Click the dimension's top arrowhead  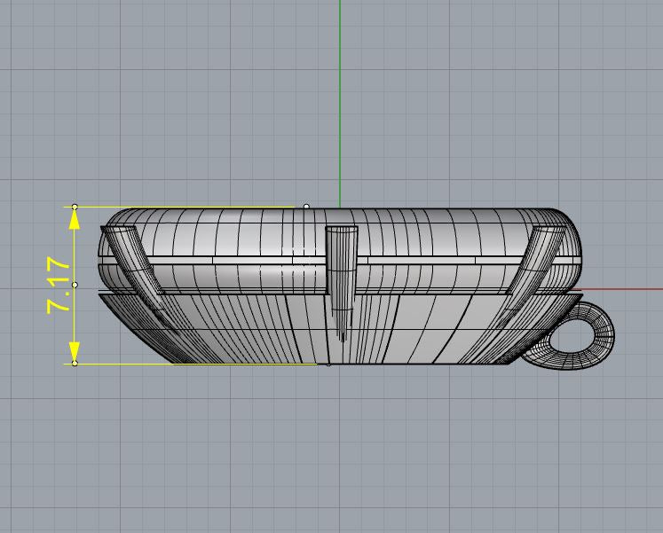click(x=75, y=216)
